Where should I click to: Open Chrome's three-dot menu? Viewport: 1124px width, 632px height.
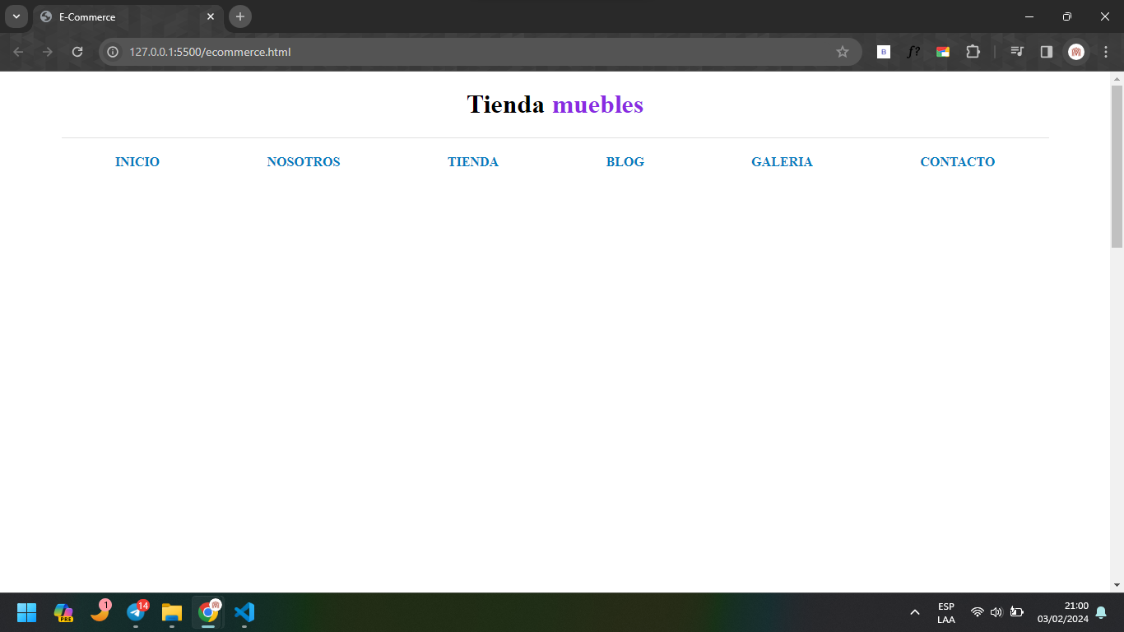coord(1106,52)
